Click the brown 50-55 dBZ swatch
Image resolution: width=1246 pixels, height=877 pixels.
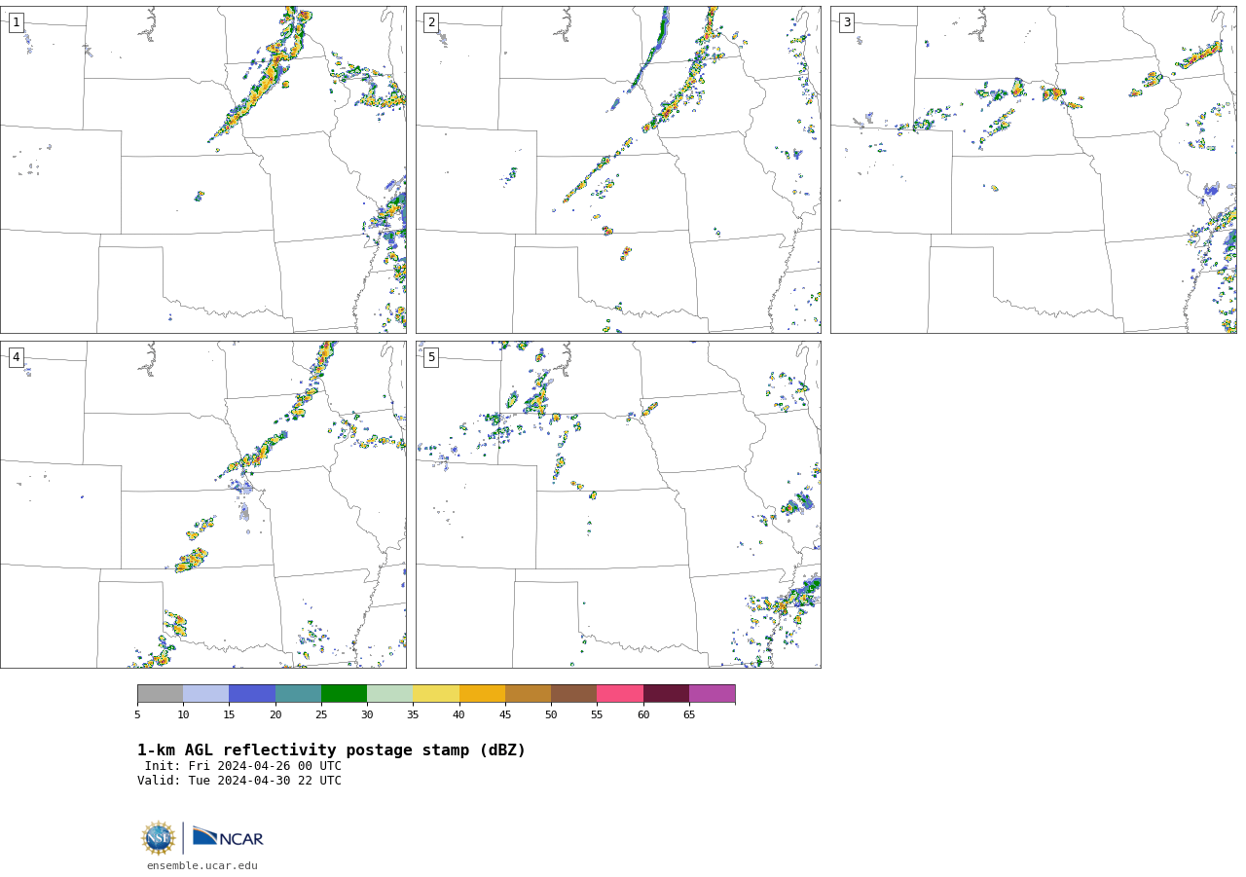(574, 694)
